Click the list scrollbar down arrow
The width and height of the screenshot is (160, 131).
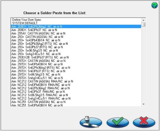click(143, 104)
